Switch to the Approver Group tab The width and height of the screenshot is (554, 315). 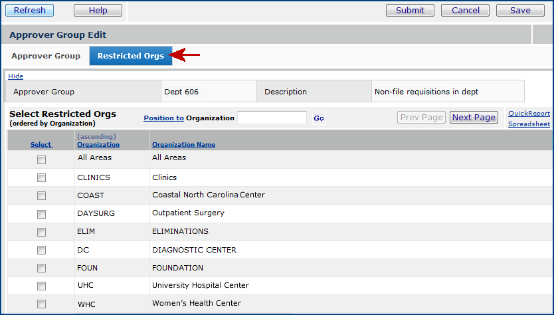coord(46,56)
